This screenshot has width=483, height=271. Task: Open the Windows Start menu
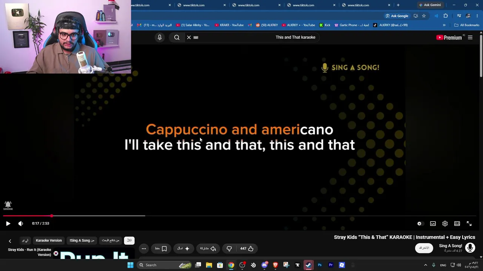click(130, 265)
